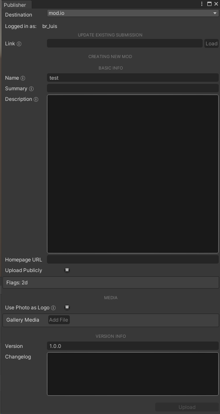Click the Destination dropdown arrow
Screen dimensions: 220x414
click(215, 13)
